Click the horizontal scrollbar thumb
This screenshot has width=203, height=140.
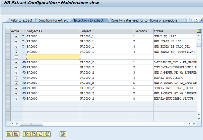(32, 124)
